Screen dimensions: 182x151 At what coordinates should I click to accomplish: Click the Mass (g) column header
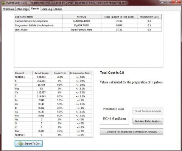(119, 17)
